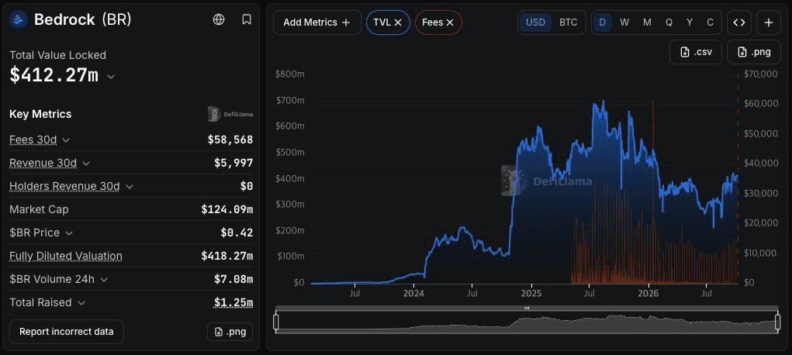The image size is (792, 355).
Task: Click the 2025 x-axis label
Action: coord(531,293)
